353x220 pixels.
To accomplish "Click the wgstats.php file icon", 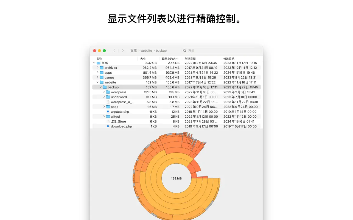I will tap(108, 112).
